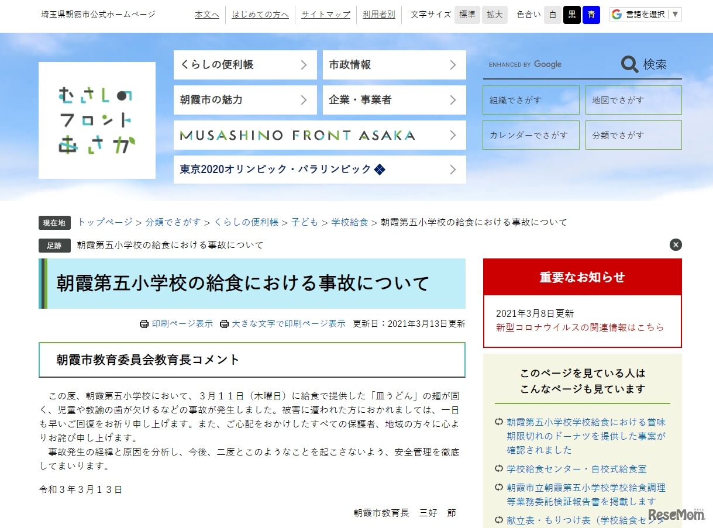
Task: Click the chevron on 企業・事業者
Action: (453, 100)
